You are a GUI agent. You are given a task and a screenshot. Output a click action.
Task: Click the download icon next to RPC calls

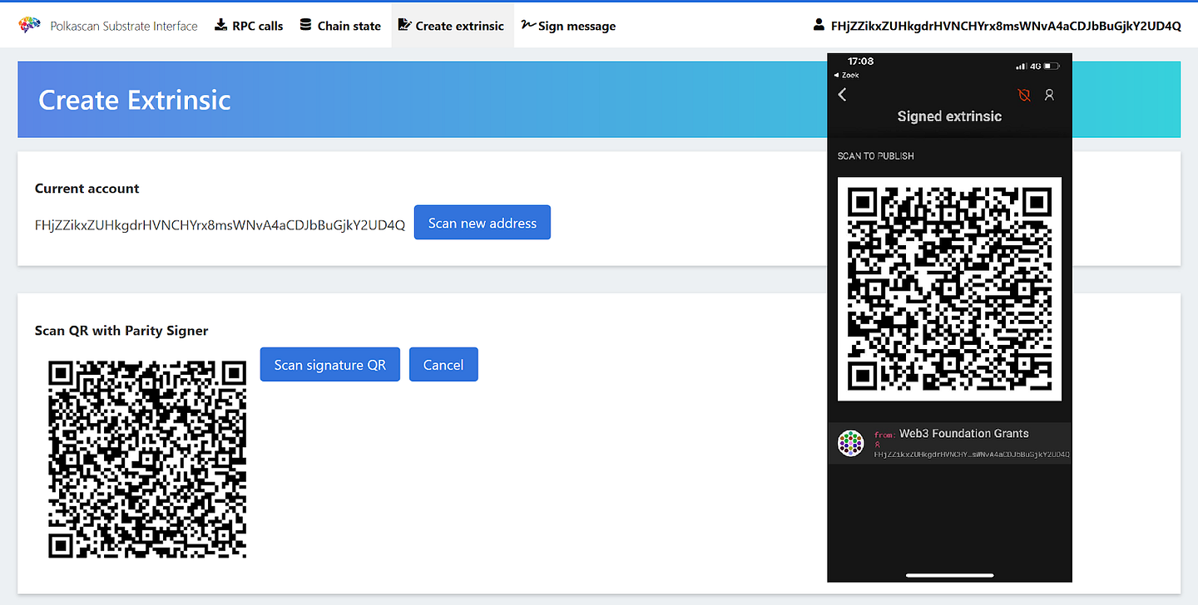(220, 25)
